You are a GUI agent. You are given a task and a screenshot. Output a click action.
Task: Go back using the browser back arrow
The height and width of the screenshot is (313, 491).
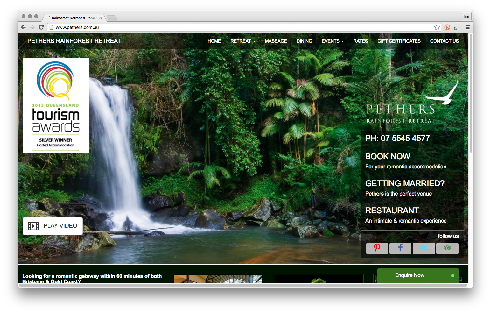[23, 27]
